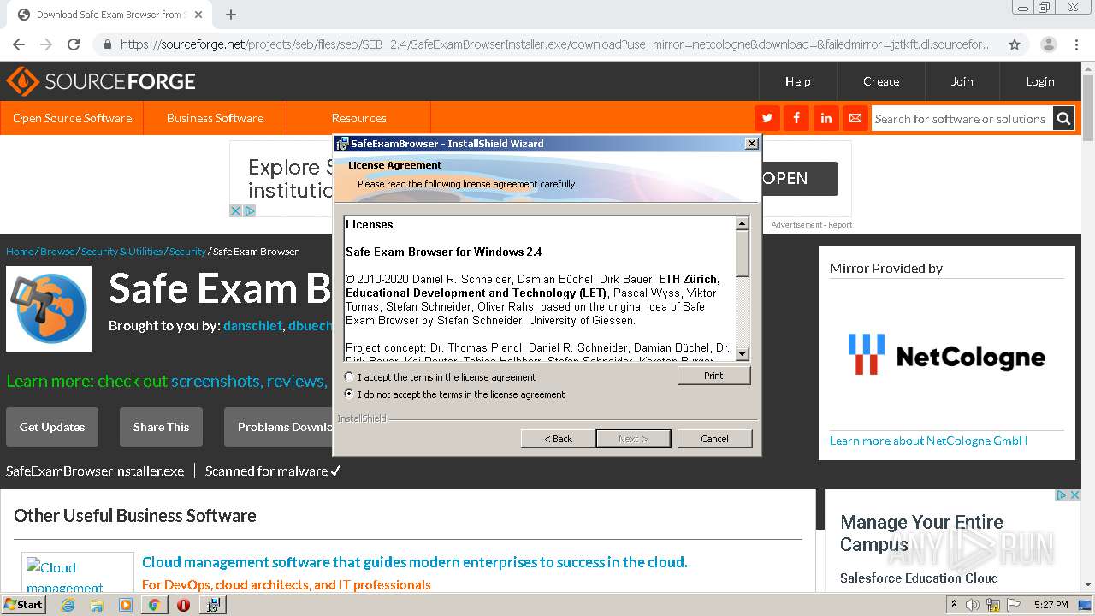Open the file explorer taskbar icon
The width and height of the screenshot is (1095, 616).
[x=97, y=605]
